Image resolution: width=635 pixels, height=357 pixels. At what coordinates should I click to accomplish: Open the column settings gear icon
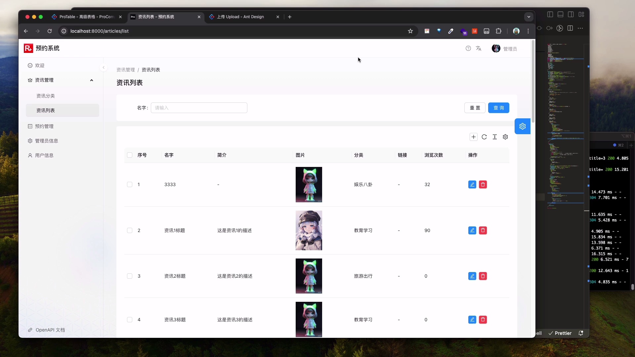[505, 137]
